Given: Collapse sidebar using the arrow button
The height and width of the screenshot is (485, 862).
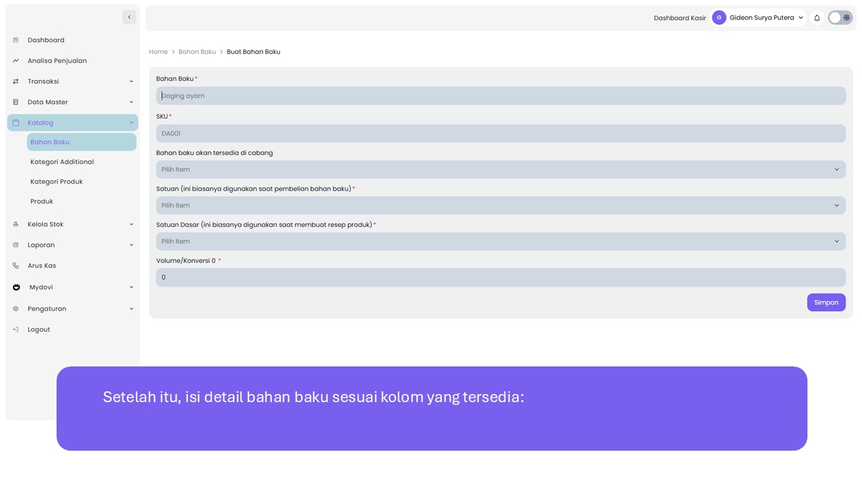Looking at the screenshot, I should tap(129, 18).
